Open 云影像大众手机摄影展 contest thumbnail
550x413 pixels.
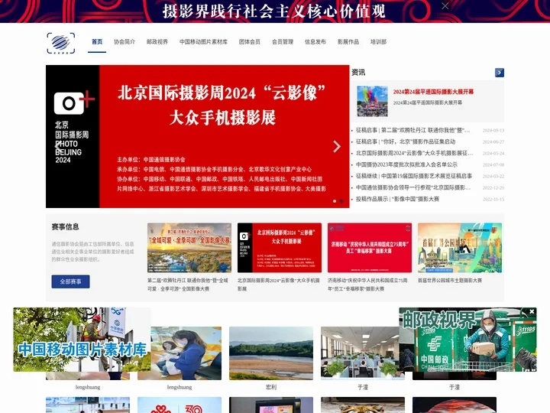280,248
